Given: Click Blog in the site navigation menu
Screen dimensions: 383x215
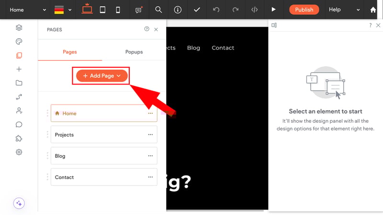Looking at the screenshot, I should point(193,48).
